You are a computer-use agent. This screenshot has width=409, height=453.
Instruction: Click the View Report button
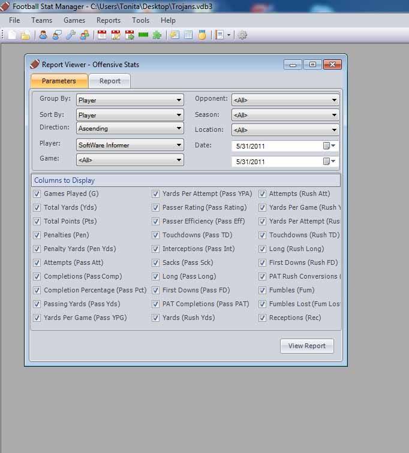coord(307,346)
